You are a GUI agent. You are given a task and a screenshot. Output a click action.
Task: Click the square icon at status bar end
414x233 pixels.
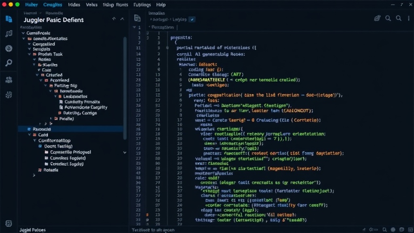[x=410, y=230]
